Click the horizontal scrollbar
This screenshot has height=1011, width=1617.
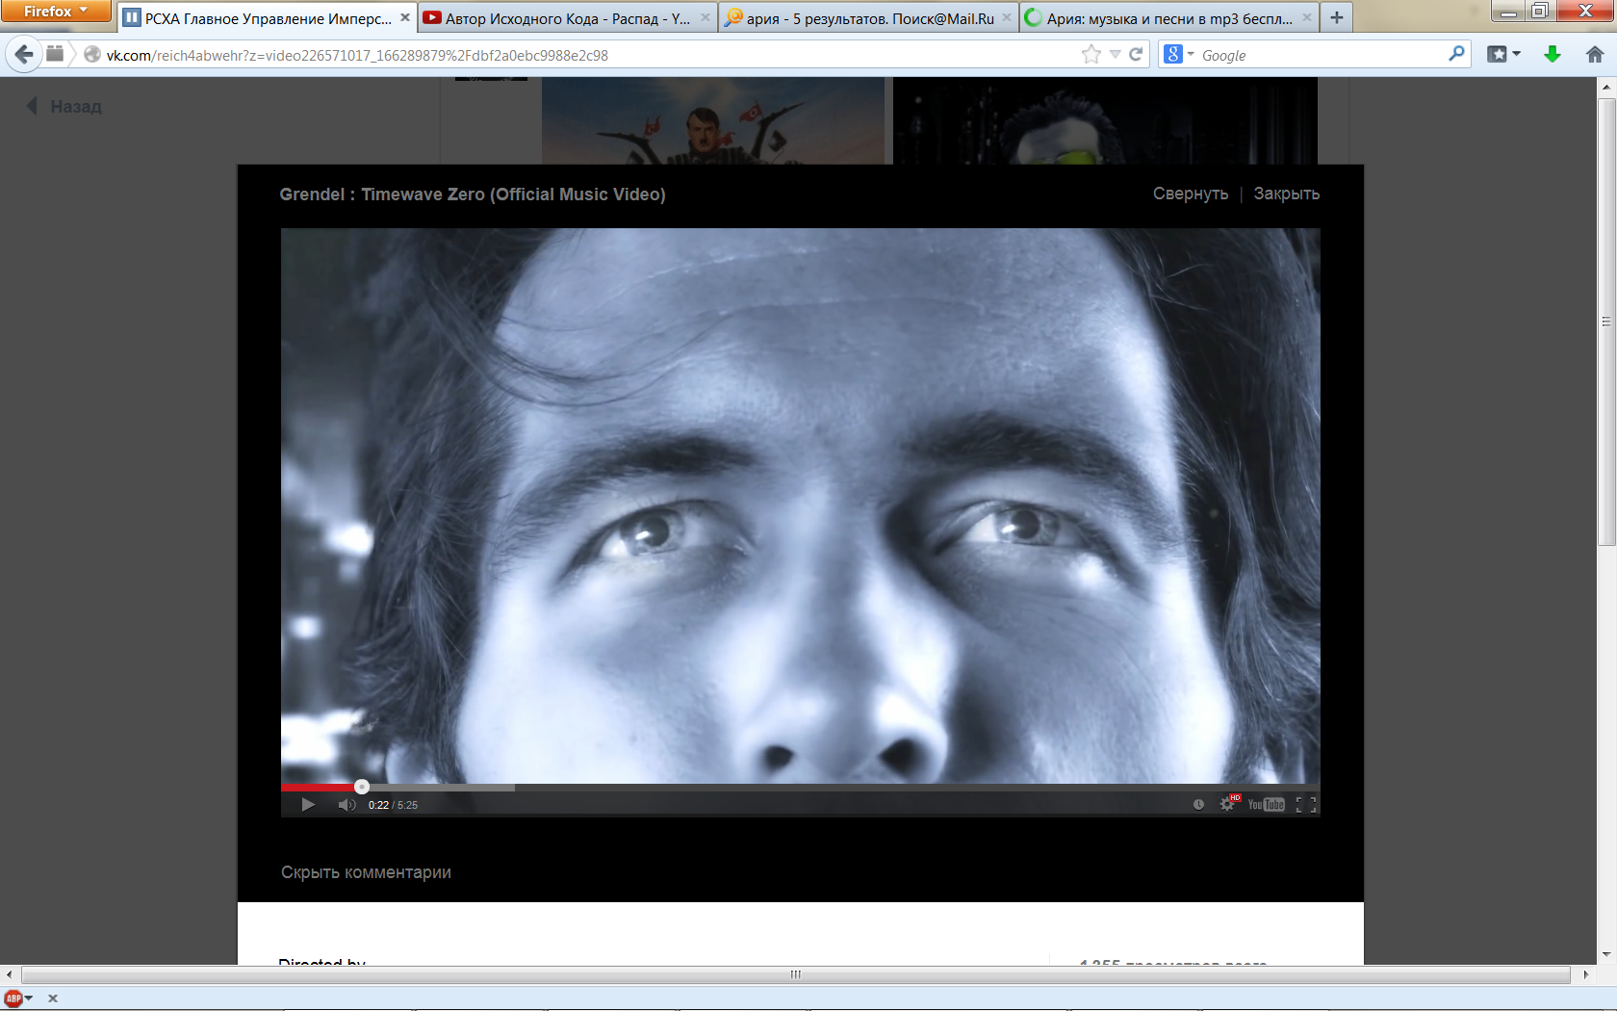[796, 974]
